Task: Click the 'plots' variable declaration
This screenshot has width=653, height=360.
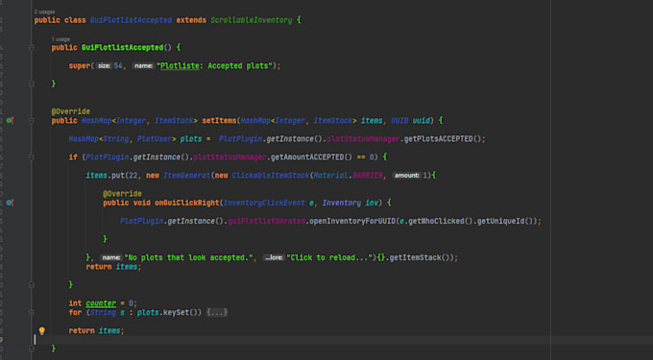Action: coord(191,139)
